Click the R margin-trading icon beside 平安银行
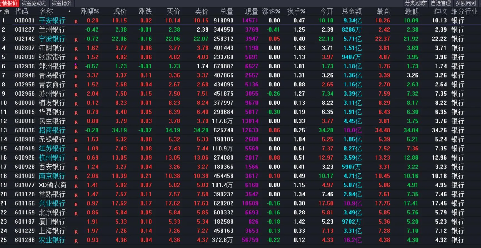Image resolution: width=481 pixels, height=248 pixels. [x=76, y=21]
